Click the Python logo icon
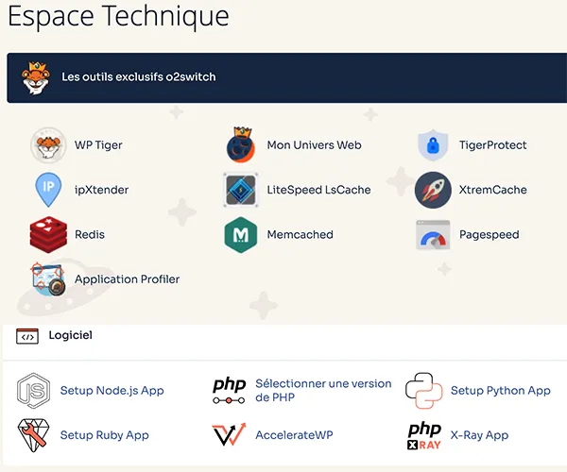The image size is (567, 472). (424, 391)
